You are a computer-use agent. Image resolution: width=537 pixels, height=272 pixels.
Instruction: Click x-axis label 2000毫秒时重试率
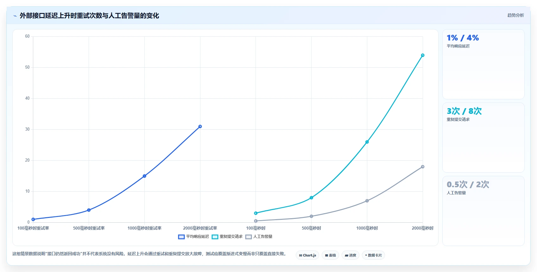200,228
